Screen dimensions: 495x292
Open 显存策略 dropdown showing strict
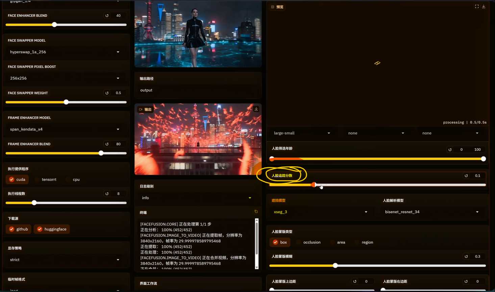pyautogui.click(x=65, y=260)
